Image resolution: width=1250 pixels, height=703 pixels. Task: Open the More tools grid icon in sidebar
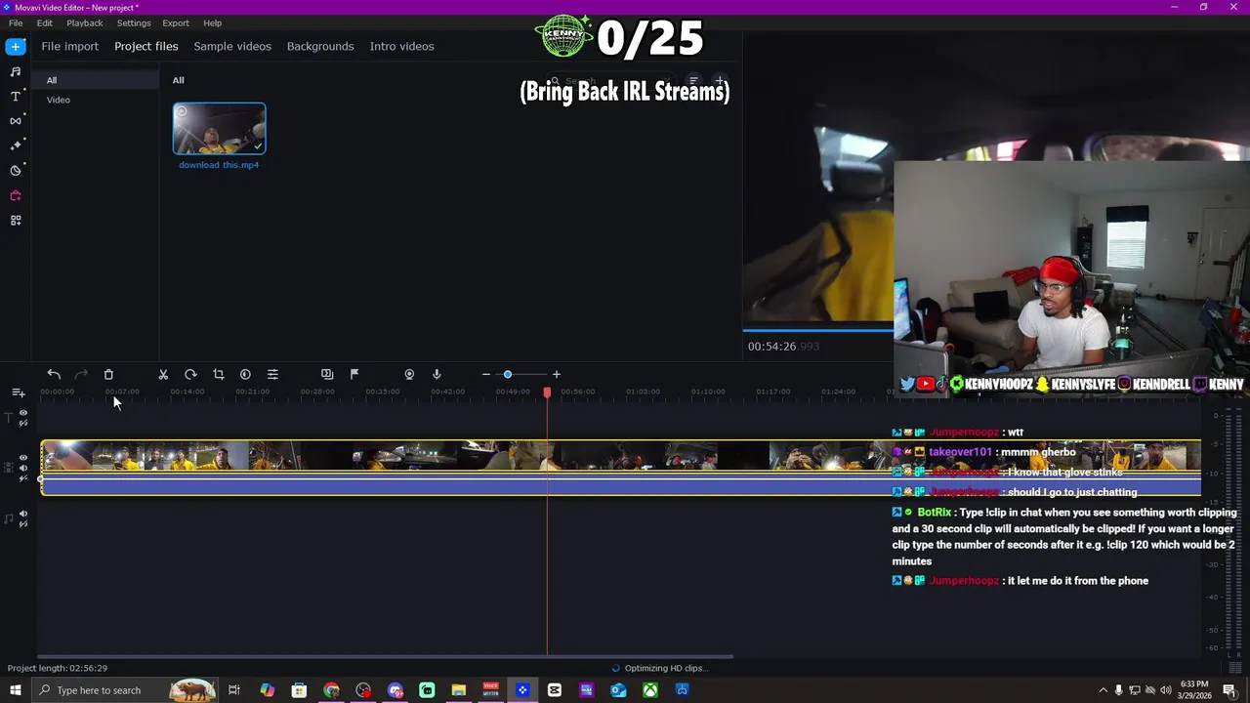click(x=16, y=221)
